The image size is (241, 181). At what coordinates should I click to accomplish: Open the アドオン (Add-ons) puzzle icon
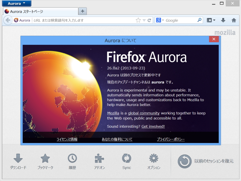click(x=99, y=158)
